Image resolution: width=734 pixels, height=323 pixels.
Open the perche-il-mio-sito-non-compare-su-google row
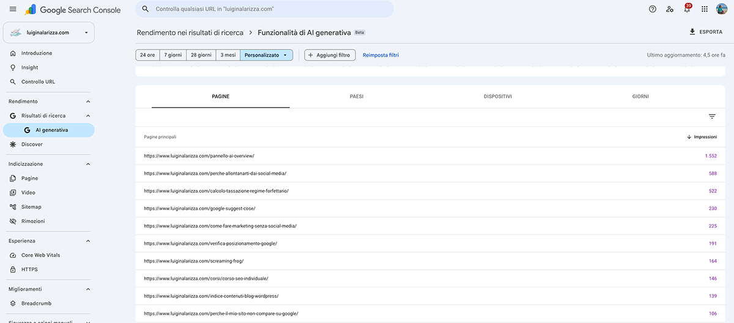pyautogui.click(x=430, y=313)
